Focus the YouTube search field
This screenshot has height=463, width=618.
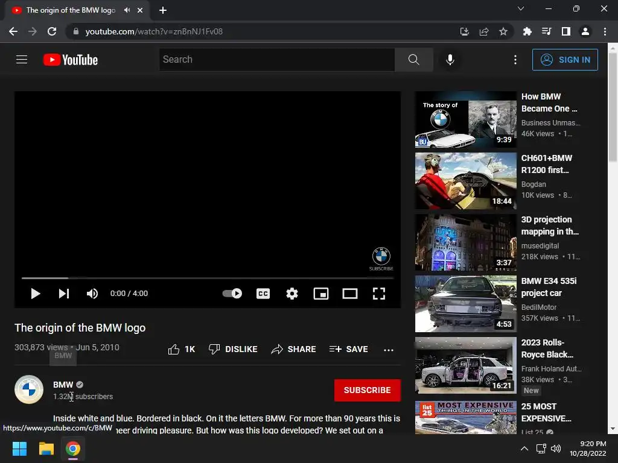[277, 60]
